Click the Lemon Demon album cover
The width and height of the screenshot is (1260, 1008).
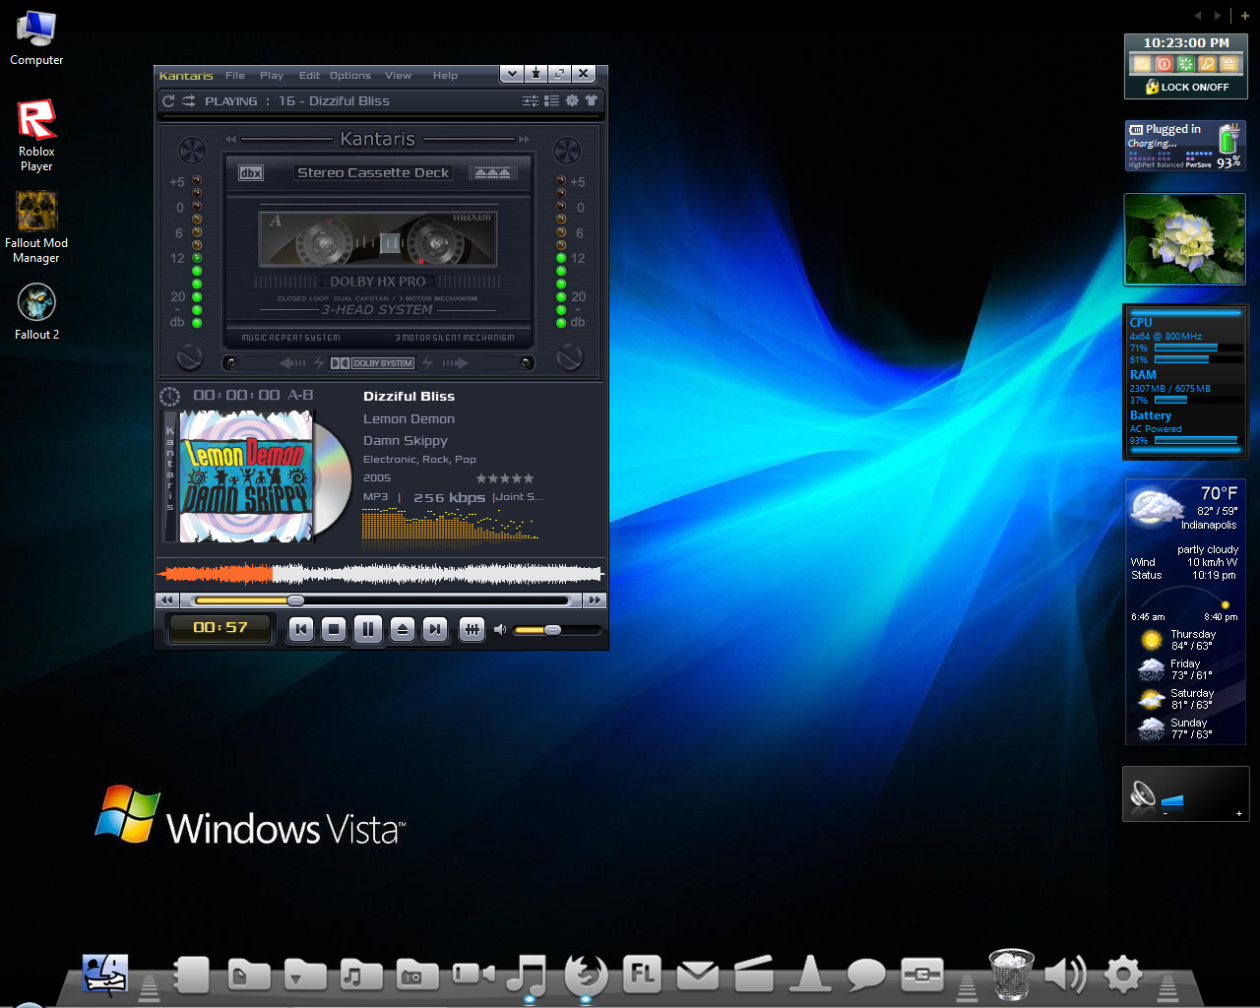click(247, 476)
